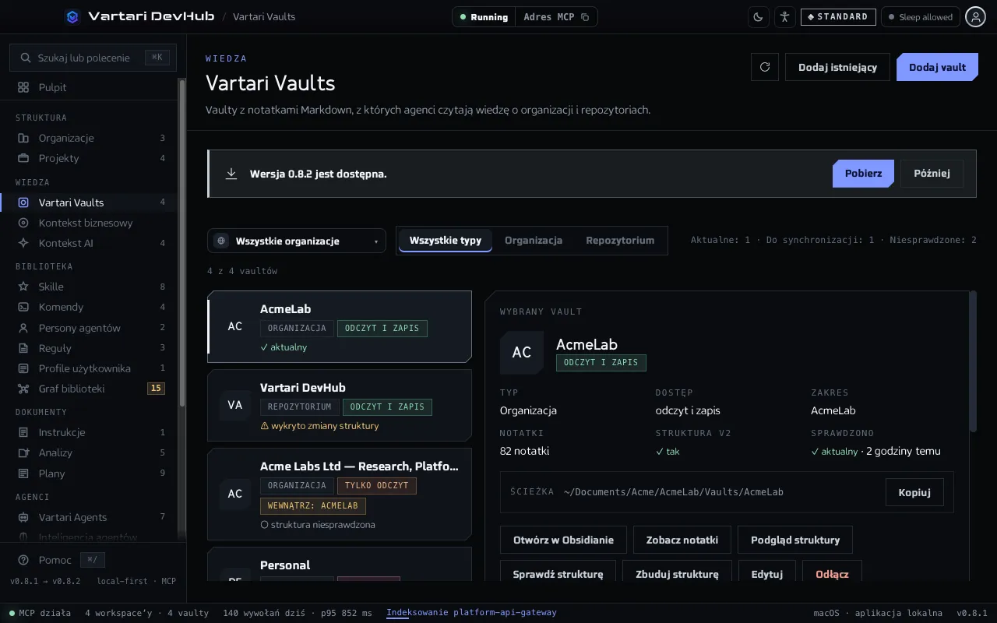Copy the Adres MCP address icon

coord(585,17)
